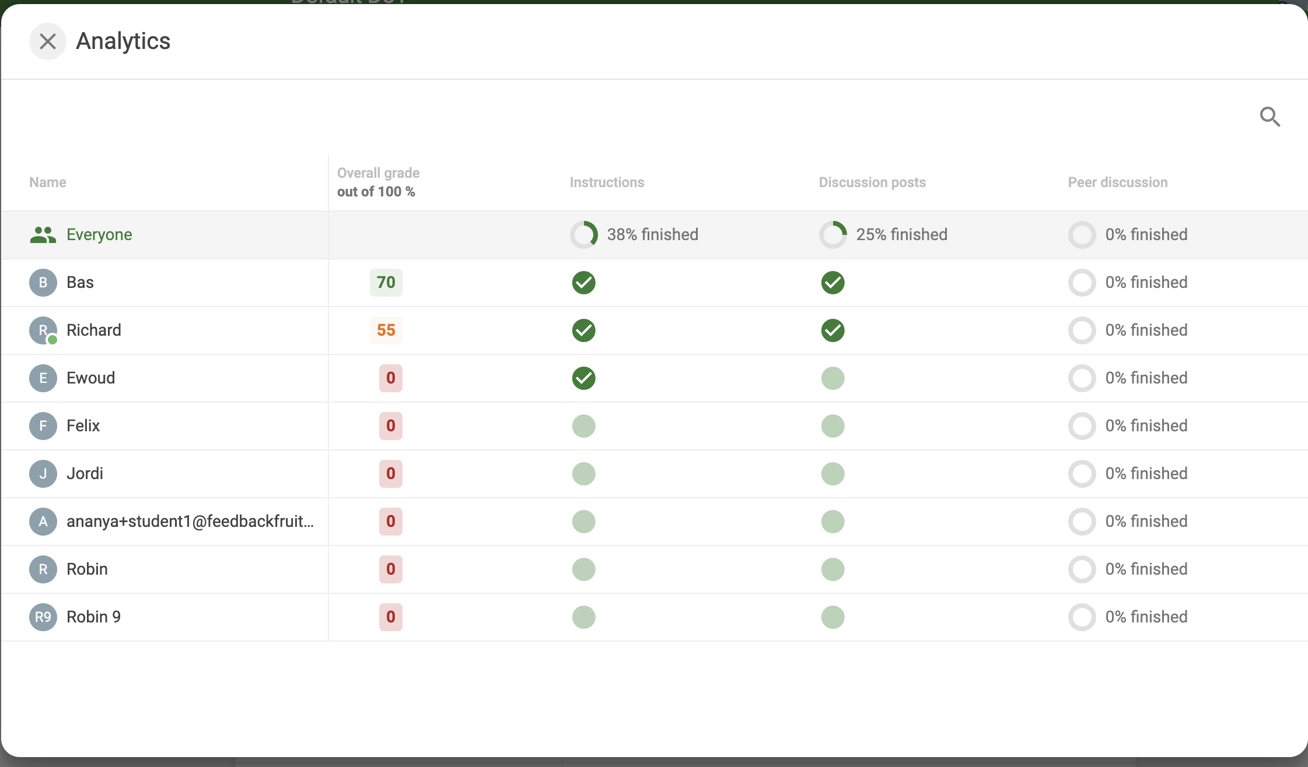The image size is (1308, 767).
Task: Click Bas's avatar icon
Action: (43, 283)
